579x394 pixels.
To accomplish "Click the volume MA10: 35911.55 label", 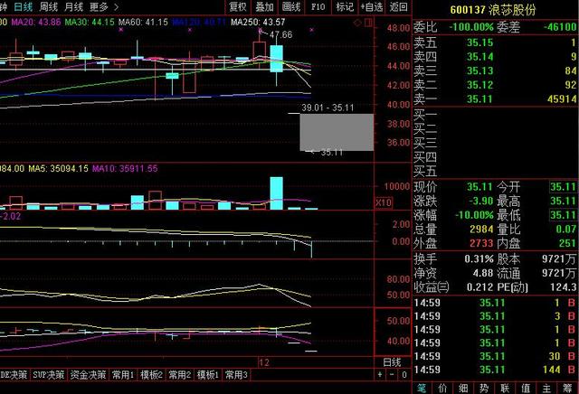I will click(125, 169).
